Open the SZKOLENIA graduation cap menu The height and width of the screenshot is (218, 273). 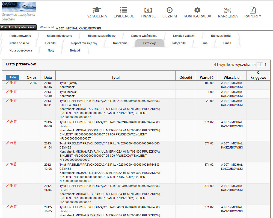[x=97, y=13]
